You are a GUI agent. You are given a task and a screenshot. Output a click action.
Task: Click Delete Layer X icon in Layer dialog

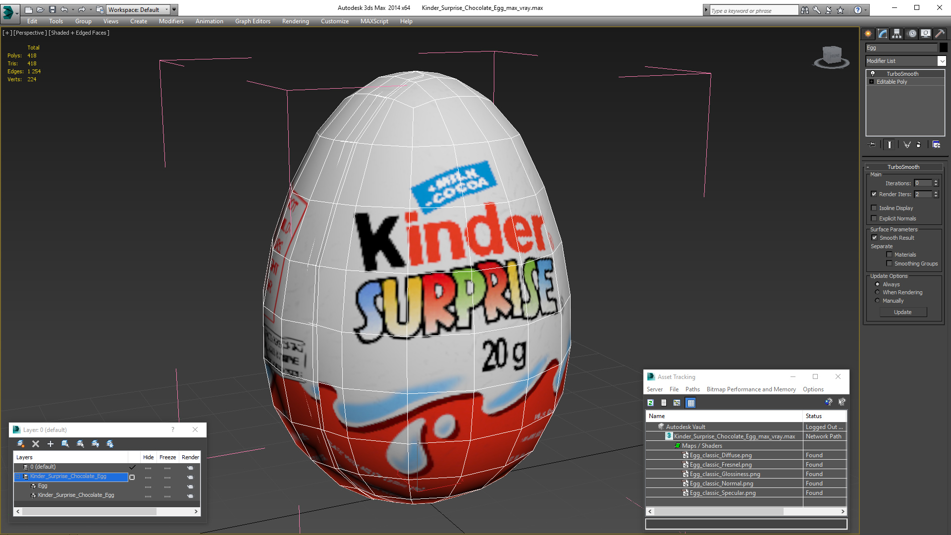[x=36, y=444]
